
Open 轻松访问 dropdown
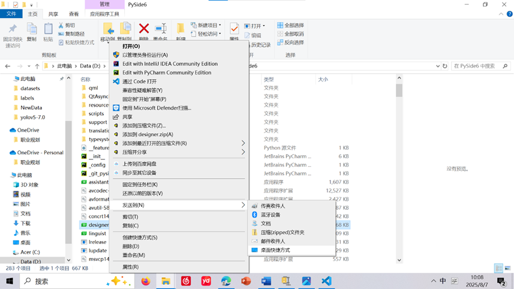pos(206,34)
